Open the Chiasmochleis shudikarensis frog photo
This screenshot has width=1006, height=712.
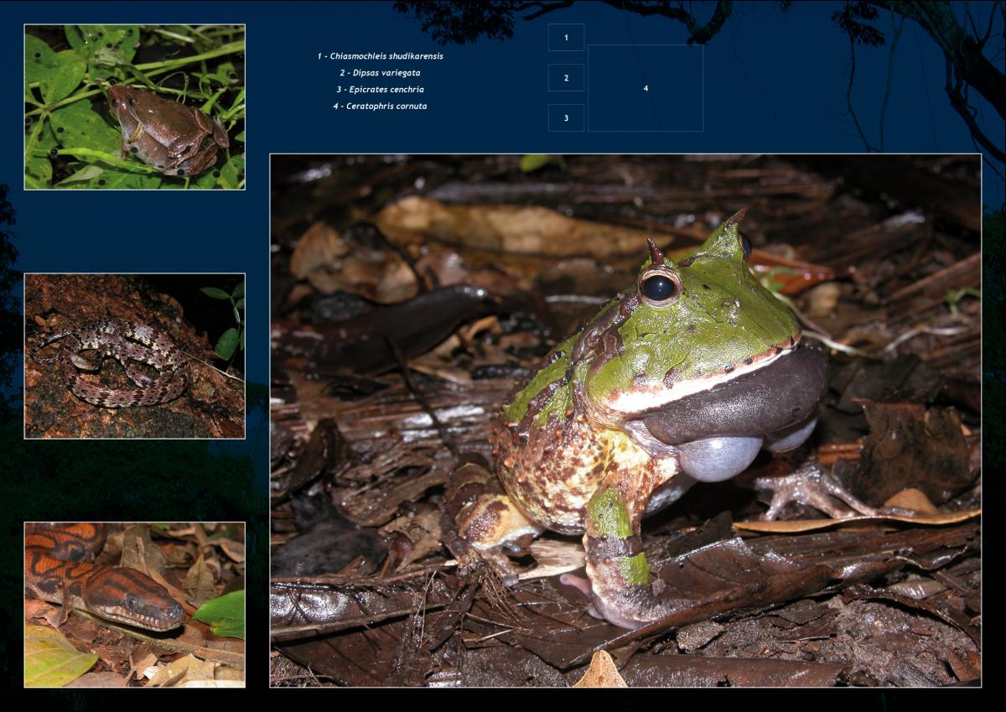tap(135, 107)
